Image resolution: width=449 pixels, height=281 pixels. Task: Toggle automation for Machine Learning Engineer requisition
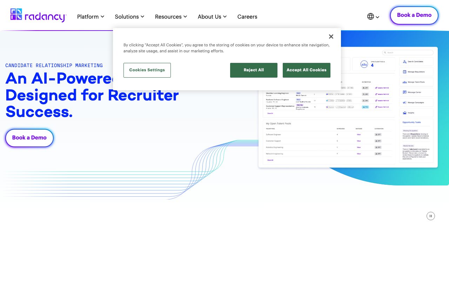(365, 94)
